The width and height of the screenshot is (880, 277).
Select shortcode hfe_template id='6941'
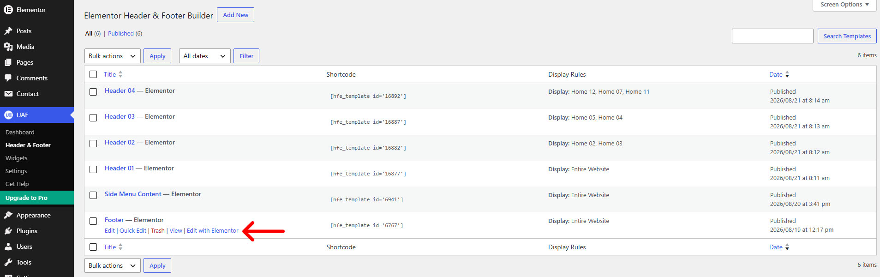click(x=366, y=199)
